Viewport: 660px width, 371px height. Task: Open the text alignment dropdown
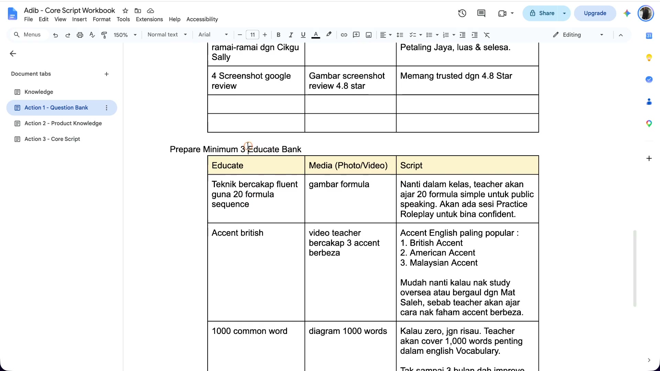(386, 35)
